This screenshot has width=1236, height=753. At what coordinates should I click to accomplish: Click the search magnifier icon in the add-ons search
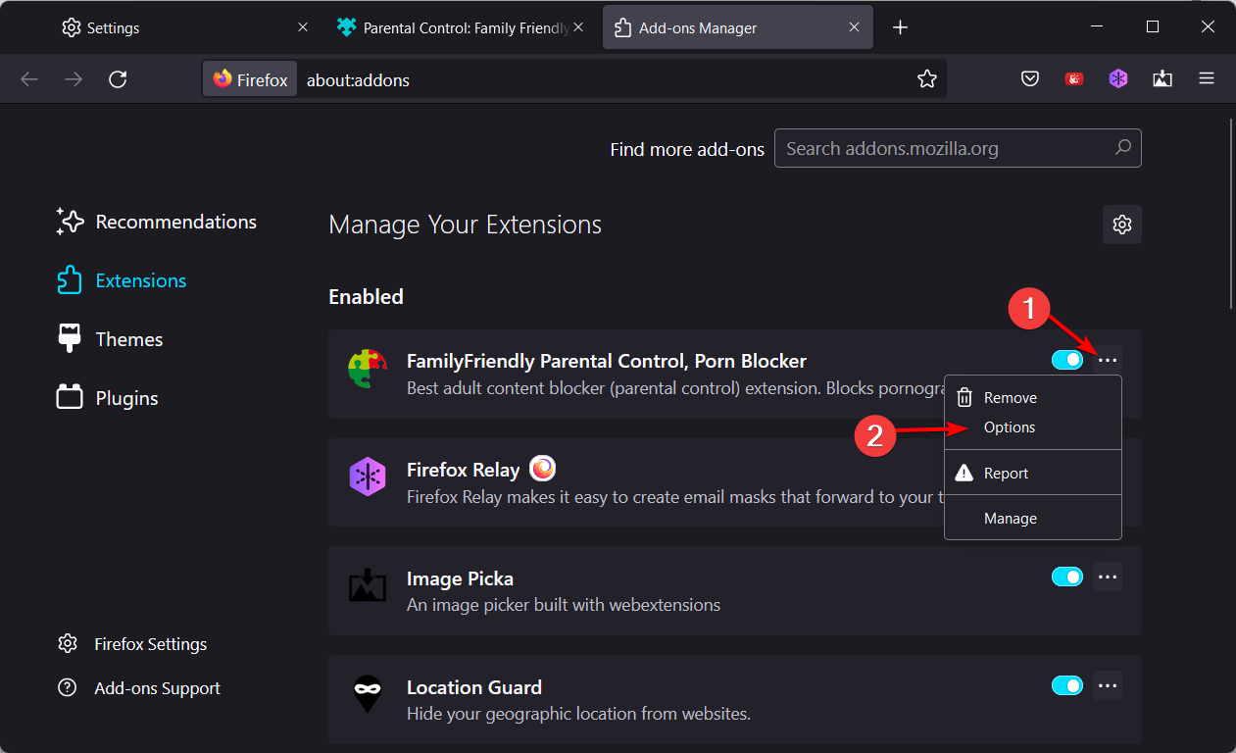coord(1123,148)
